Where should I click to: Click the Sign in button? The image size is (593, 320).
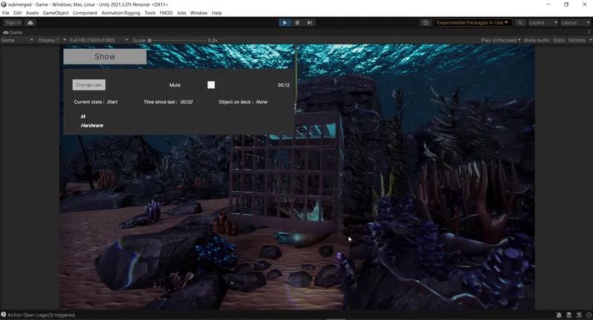(x=13, y=23)
